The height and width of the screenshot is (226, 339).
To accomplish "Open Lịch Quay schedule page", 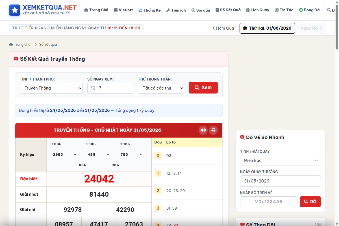I will 257,10.
